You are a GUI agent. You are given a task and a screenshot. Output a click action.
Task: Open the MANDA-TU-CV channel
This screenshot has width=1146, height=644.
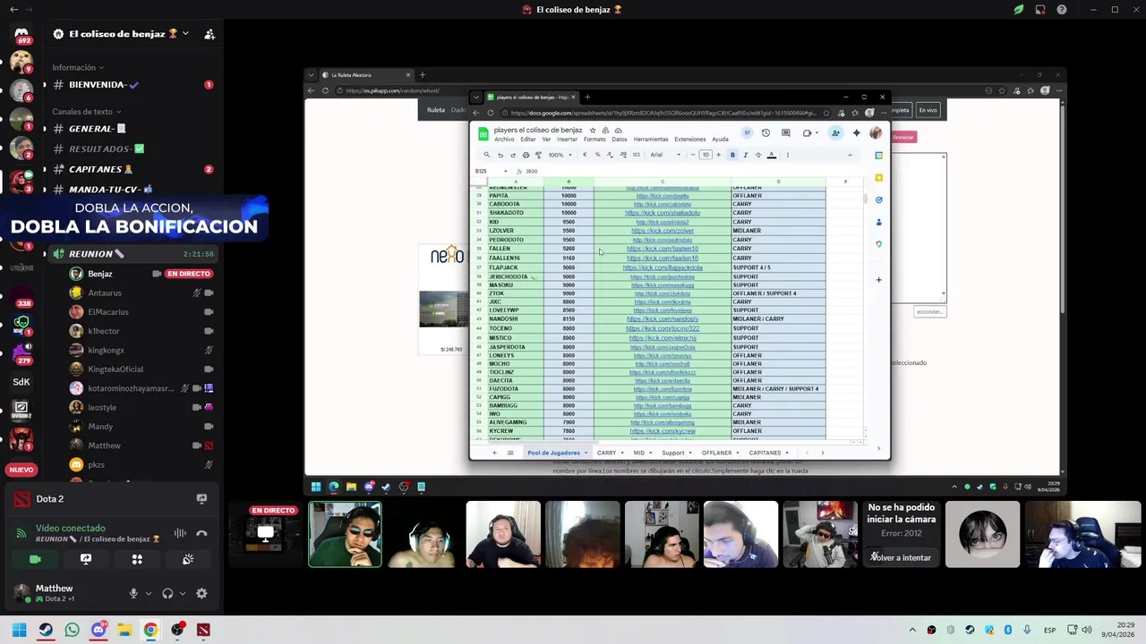point(132,190)
